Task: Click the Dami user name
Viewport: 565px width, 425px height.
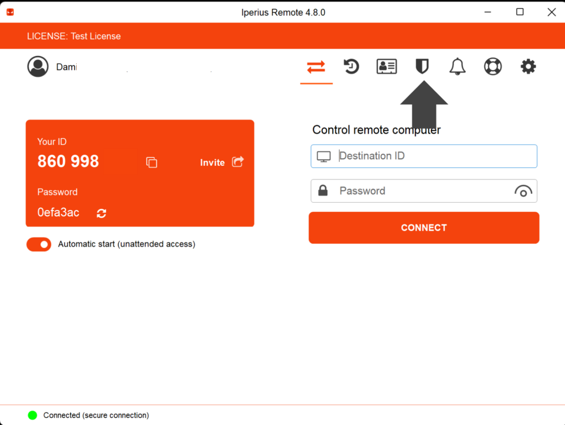Action: coord(67,67)
